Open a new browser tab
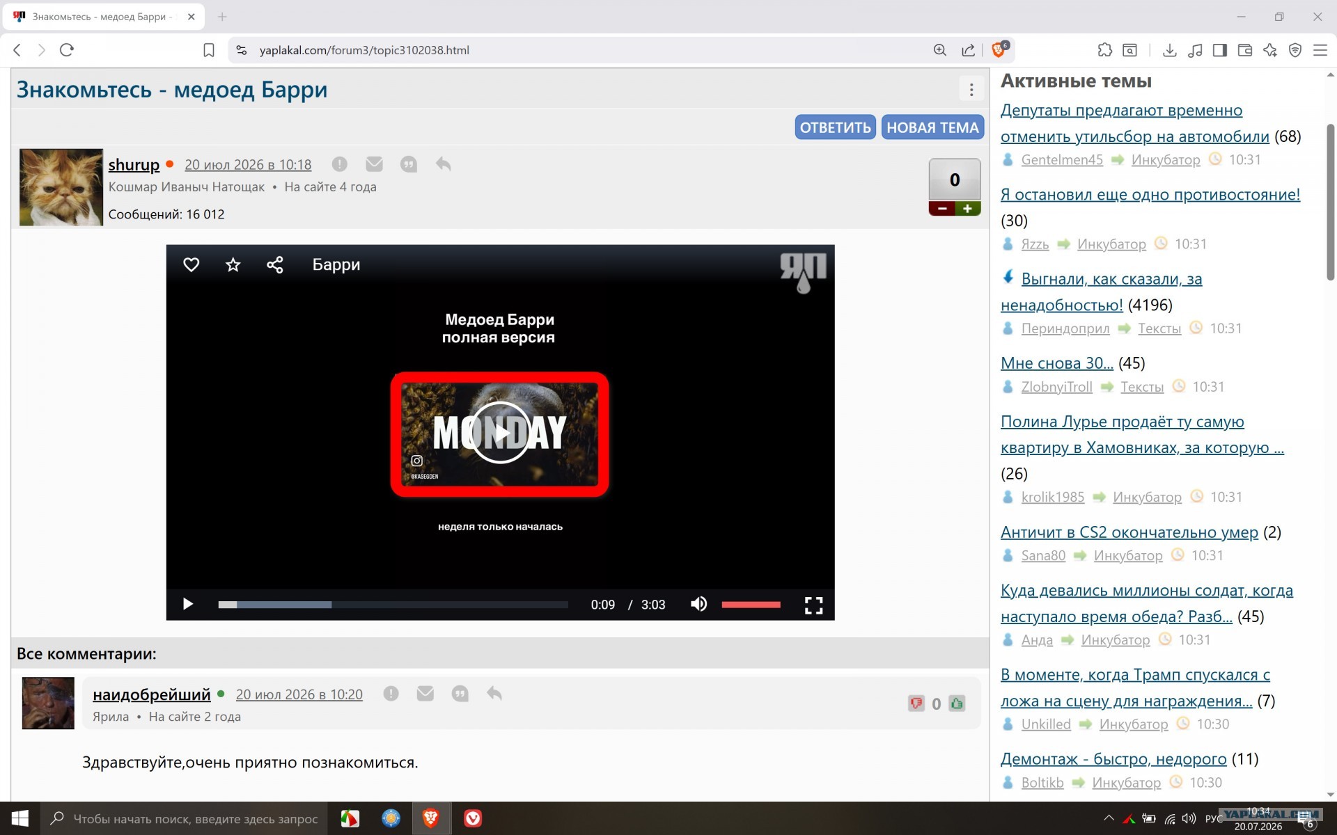The image size is (1337, 835). click(x=222, y=16)
